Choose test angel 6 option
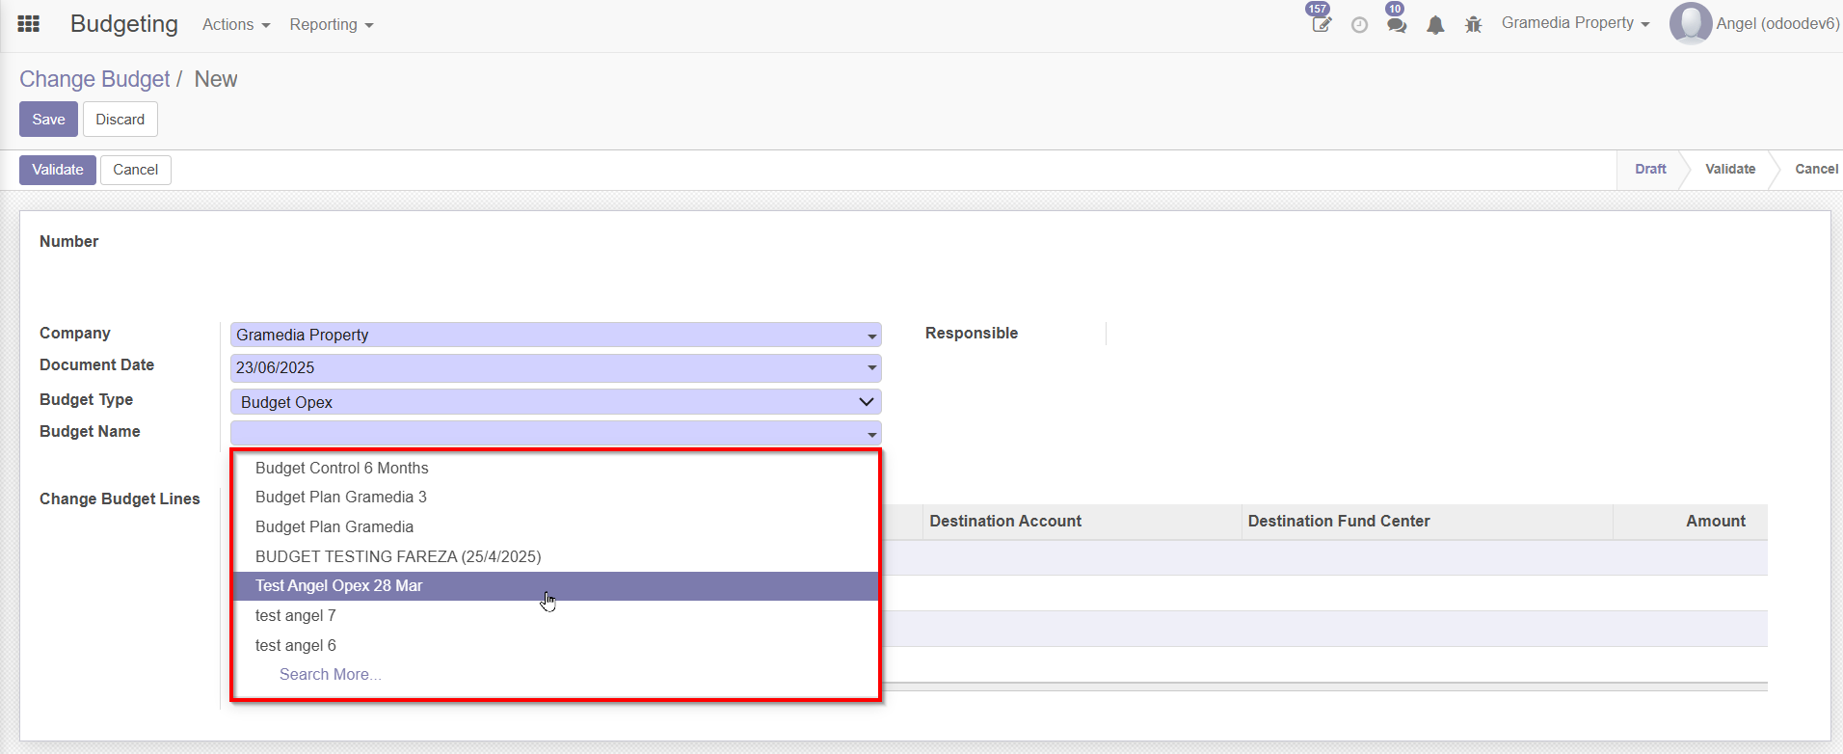The image size is (1843, 754). click(556, 645)
